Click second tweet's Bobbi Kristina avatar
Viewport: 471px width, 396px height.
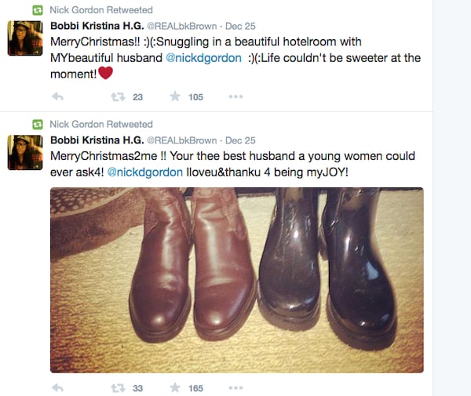tap(25, 152)
